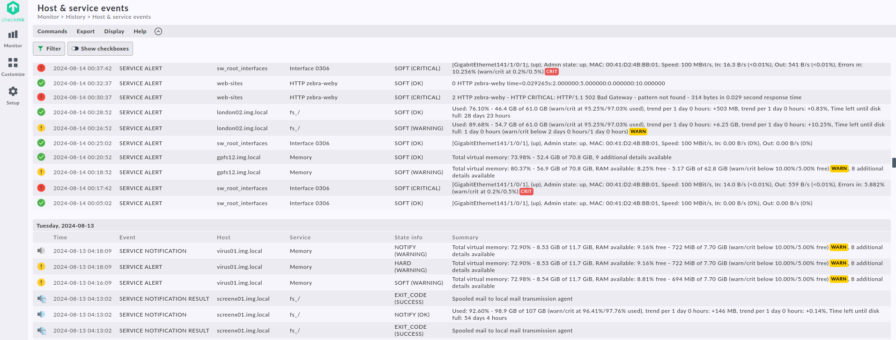Toggle Show checkboxes
The height and width of the screenshot is (340, 896).
click(100, 49)
